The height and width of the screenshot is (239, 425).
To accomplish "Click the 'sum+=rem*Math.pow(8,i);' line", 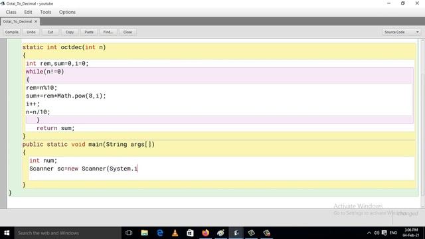I will tap(66, 96).
